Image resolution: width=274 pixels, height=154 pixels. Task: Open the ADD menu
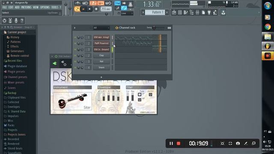point(17,7)
